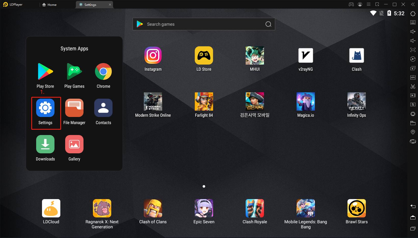Launch the Play Store app
The width and height of the screenshot is (418, 238).
pyautogui.click(x=45, y=72)
